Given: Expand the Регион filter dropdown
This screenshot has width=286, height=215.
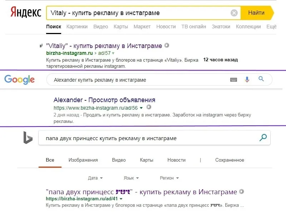Looking at the screenshot, I should coord(169,178).
